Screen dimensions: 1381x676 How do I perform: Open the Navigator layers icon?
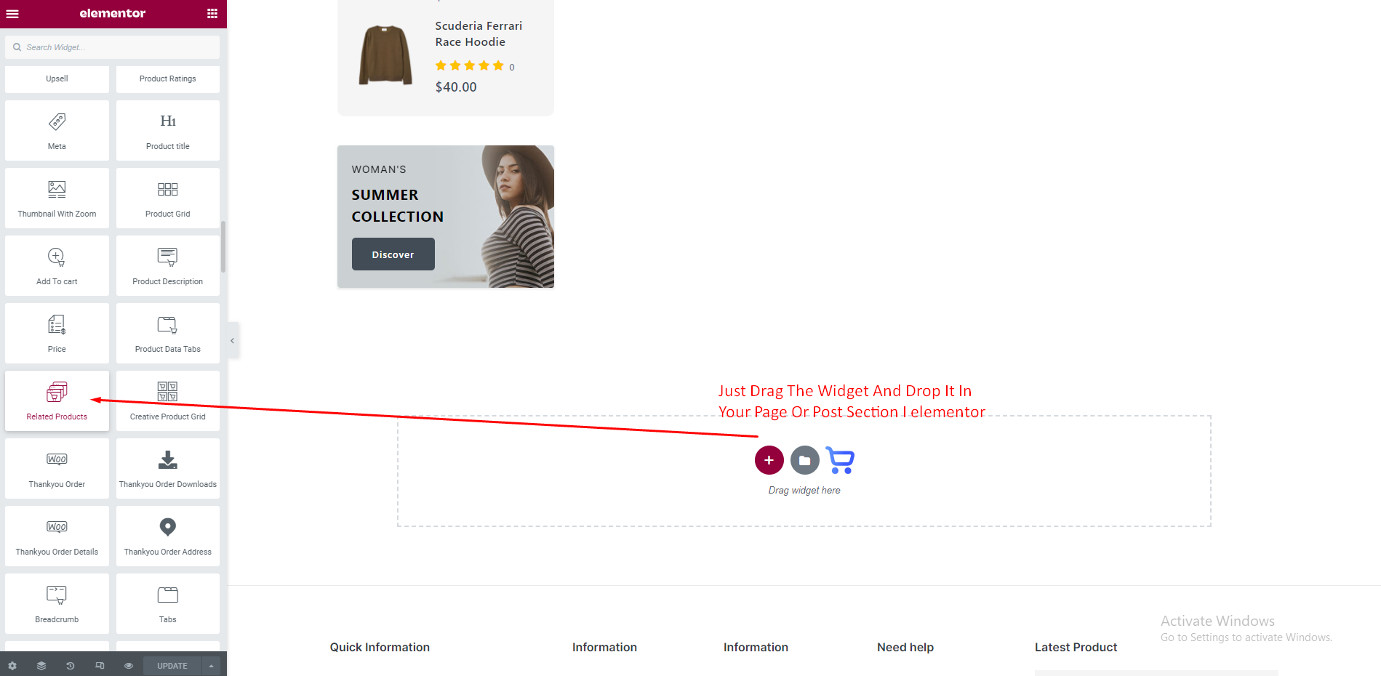pos(41,666)
